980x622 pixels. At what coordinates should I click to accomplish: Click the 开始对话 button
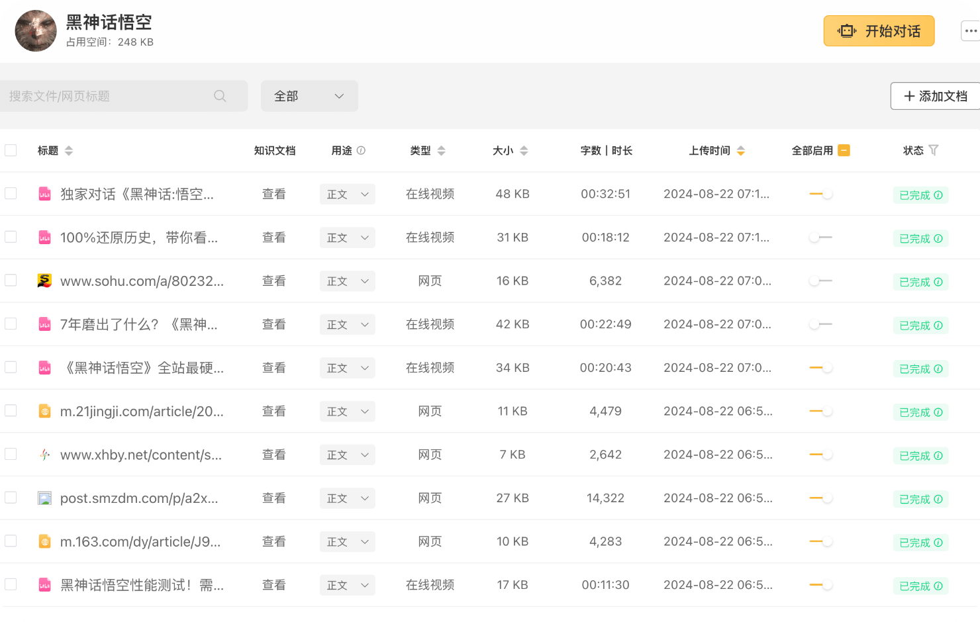coord(879,31)
